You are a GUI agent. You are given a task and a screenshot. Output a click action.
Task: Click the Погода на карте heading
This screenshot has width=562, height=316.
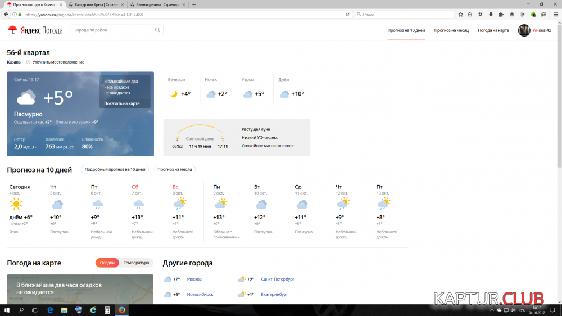coord(34,263)
